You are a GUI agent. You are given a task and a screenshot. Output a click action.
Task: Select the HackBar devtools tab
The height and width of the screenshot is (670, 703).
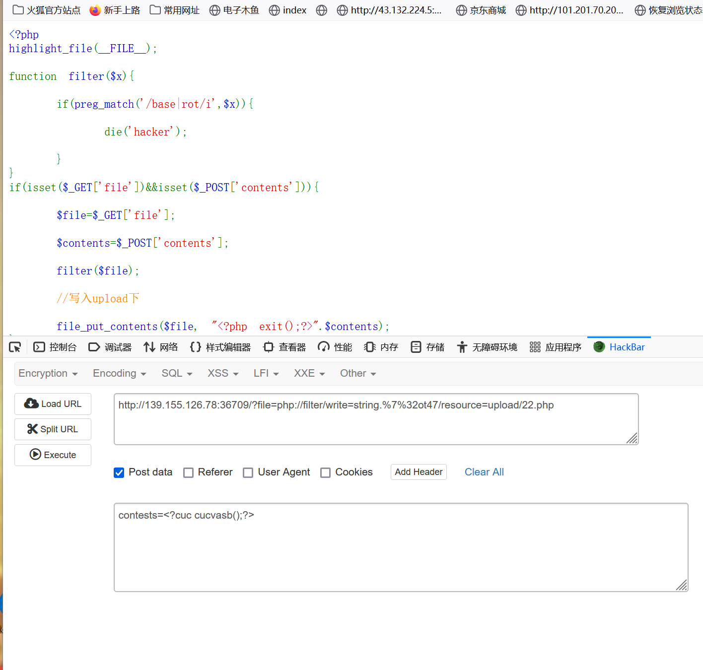pyautogui.click(x=619, y=347)
